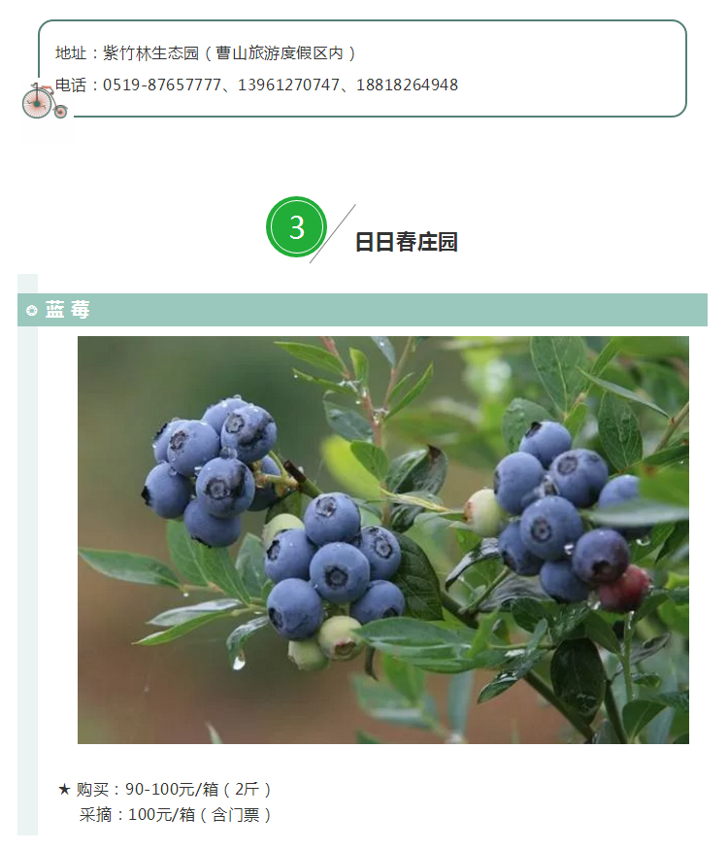
Task: Open the blueberry photo
Action: (383, 540)
